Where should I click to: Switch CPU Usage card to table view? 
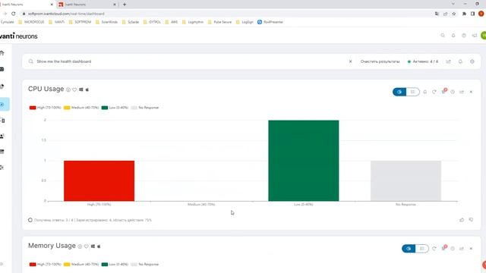(412, 92)
